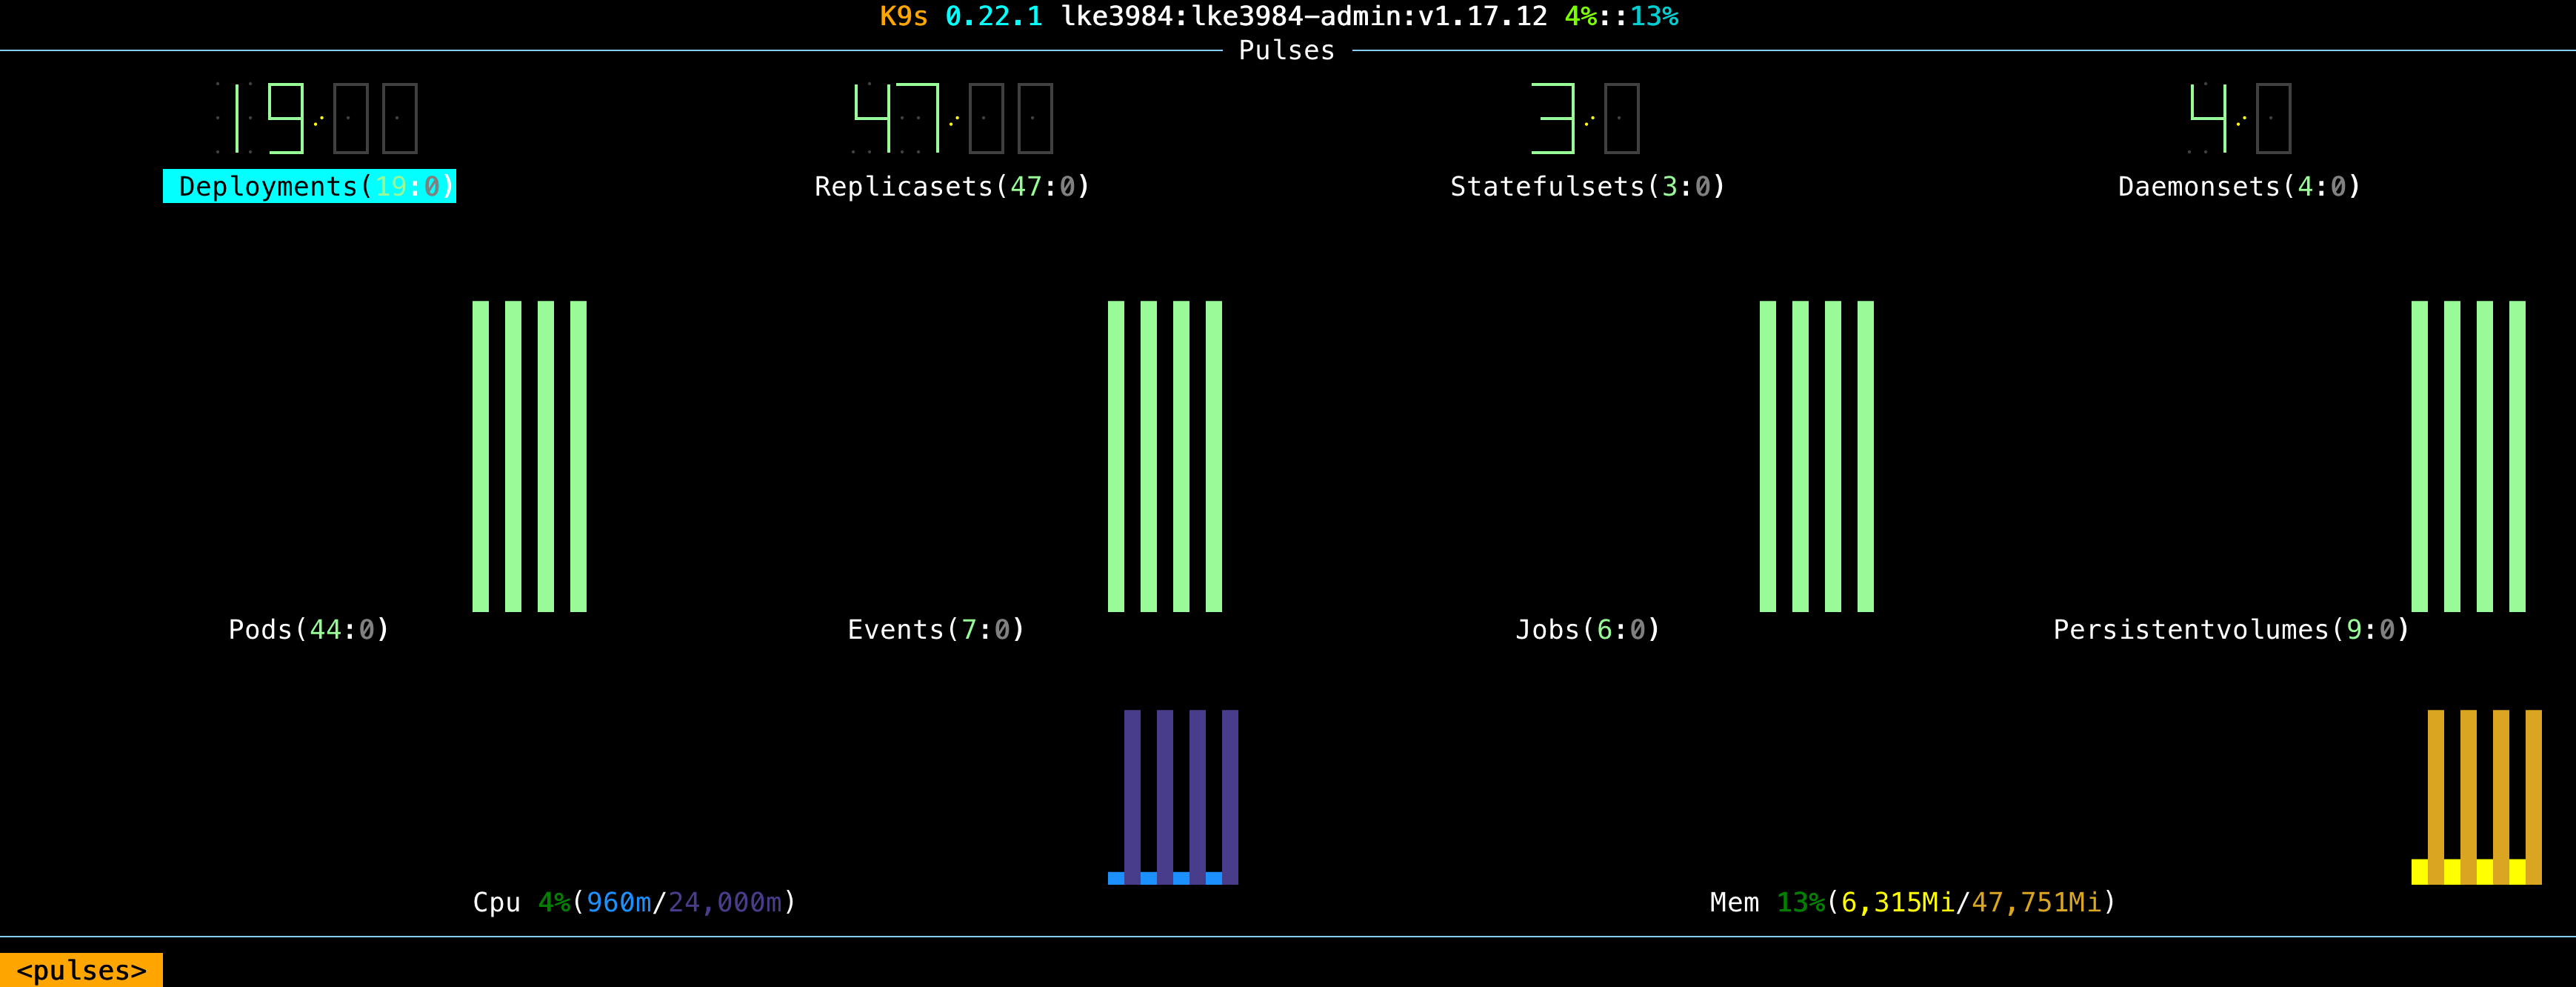Click the Daemonsets(4:0) label
Viewport: 2576px width, 987px height.
point(2240,186)
